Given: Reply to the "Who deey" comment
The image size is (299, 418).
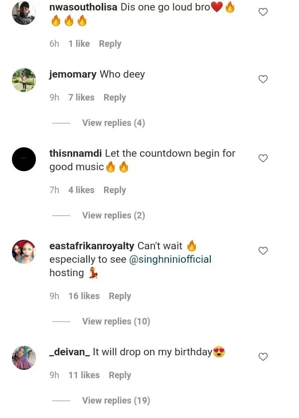Looking at the screenshot, I should (115, 98).
